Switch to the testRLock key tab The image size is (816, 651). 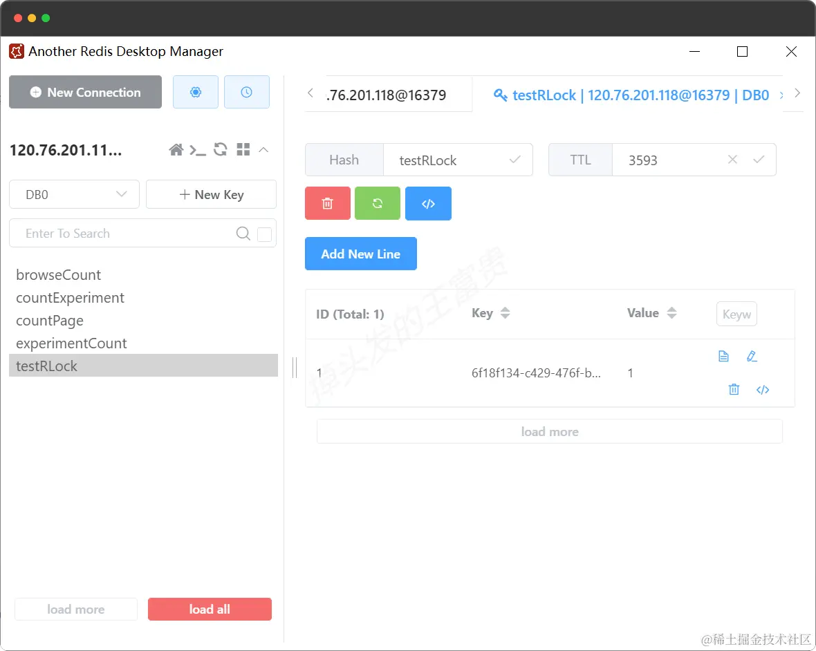coord(631,95)
